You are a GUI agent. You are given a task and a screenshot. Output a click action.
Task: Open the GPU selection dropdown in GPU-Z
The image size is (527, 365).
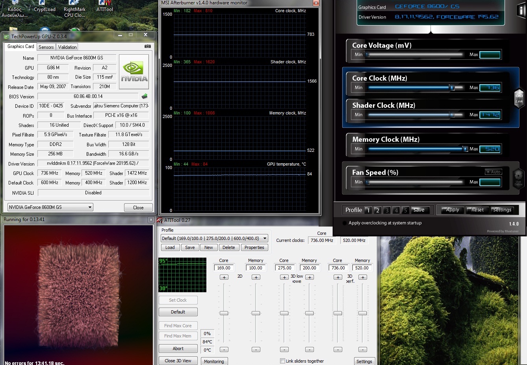click(50, 207)
